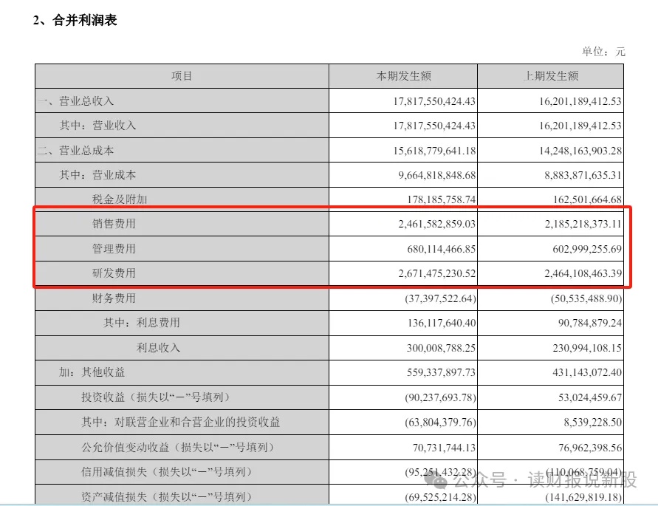Click the value 76,962,398.56
The image size is (658, 506).
pos(589,448)
